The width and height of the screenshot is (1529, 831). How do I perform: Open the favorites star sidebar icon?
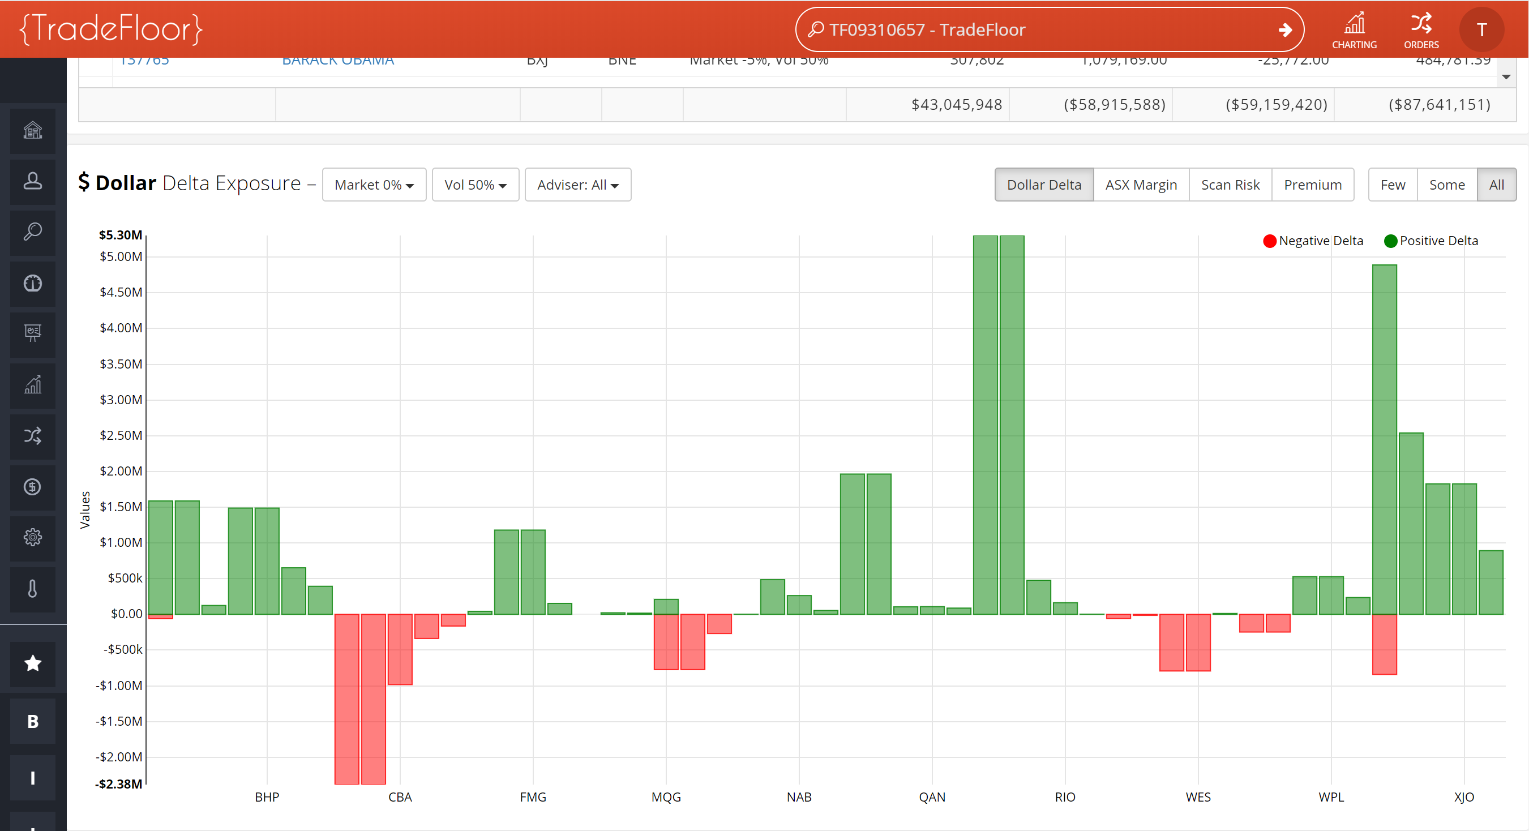pos(33,663)
